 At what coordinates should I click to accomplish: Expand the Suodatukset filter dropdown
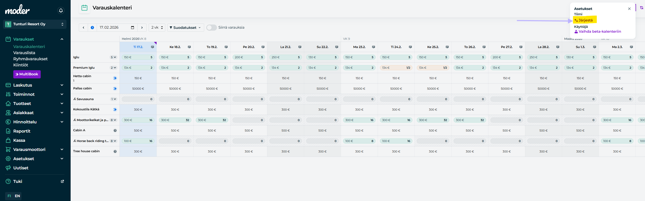tap(185, 28)
